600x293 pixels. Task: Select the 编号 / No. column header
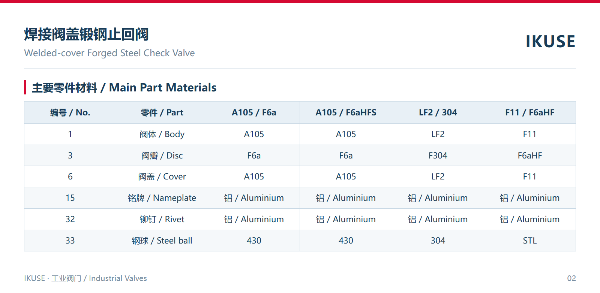[70, 112]
